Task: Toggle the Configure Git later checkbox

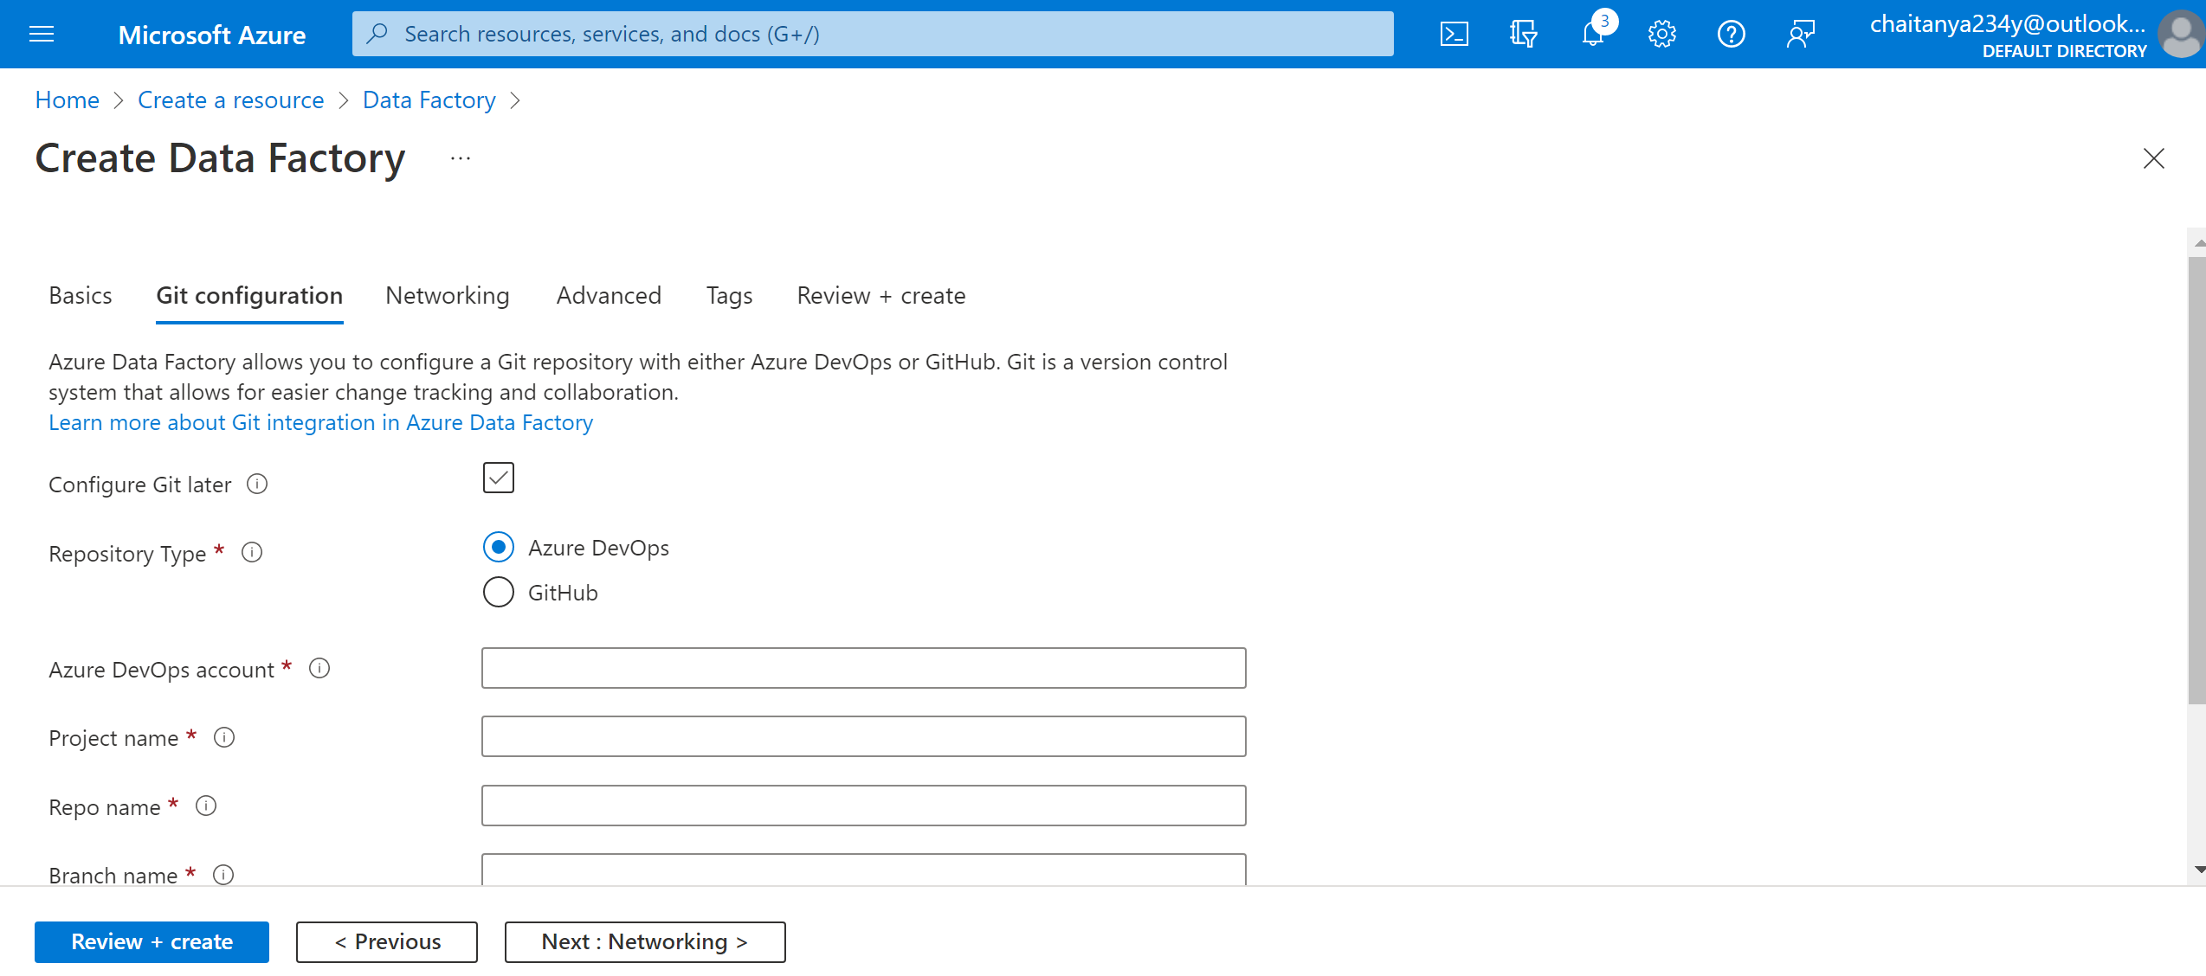Action: click(x=499, y=478)
